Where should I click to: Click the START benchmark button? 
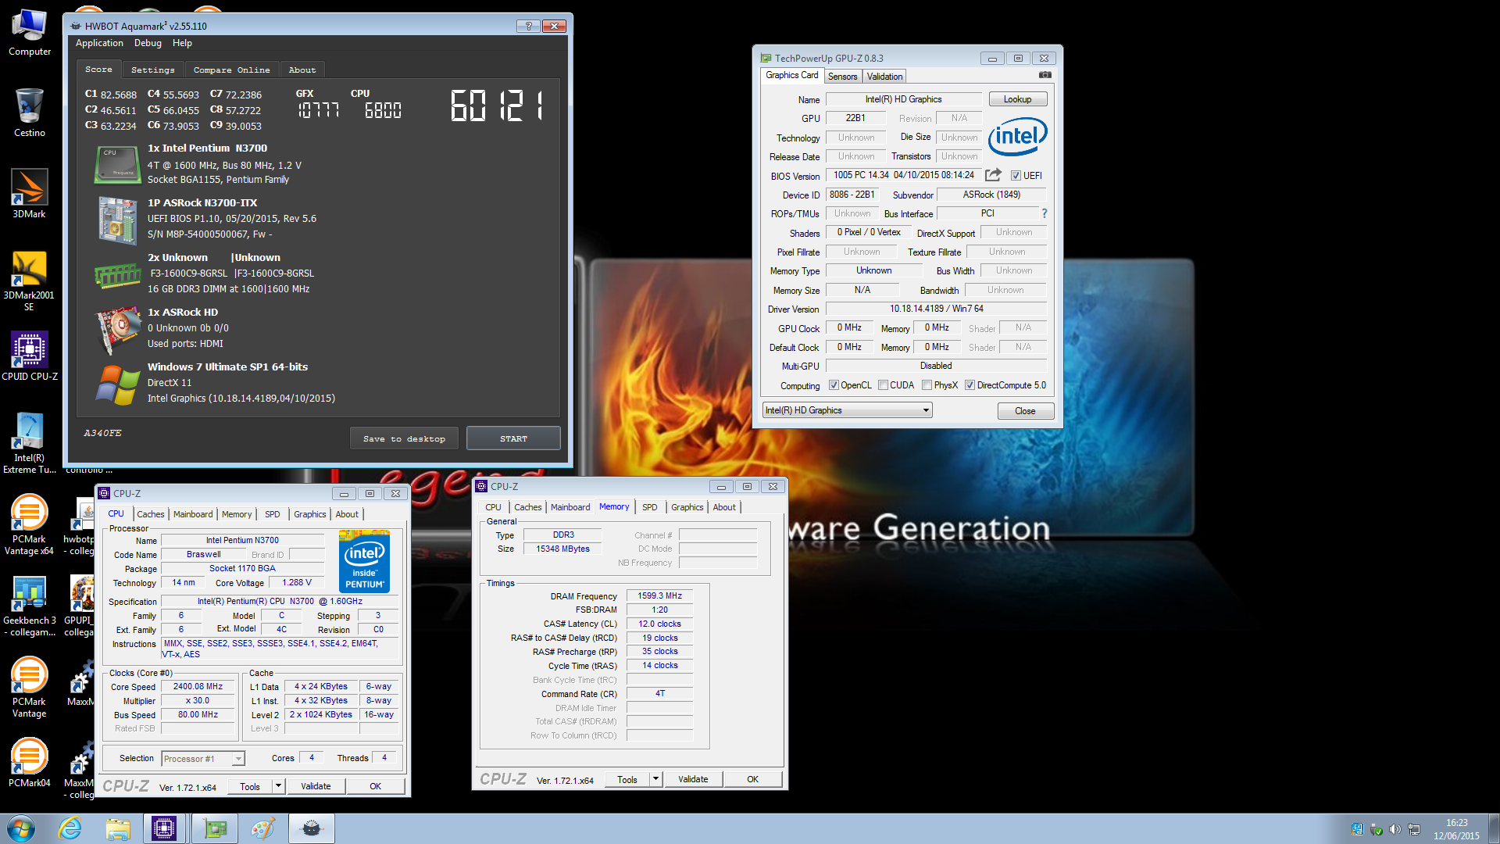(513, 438)
